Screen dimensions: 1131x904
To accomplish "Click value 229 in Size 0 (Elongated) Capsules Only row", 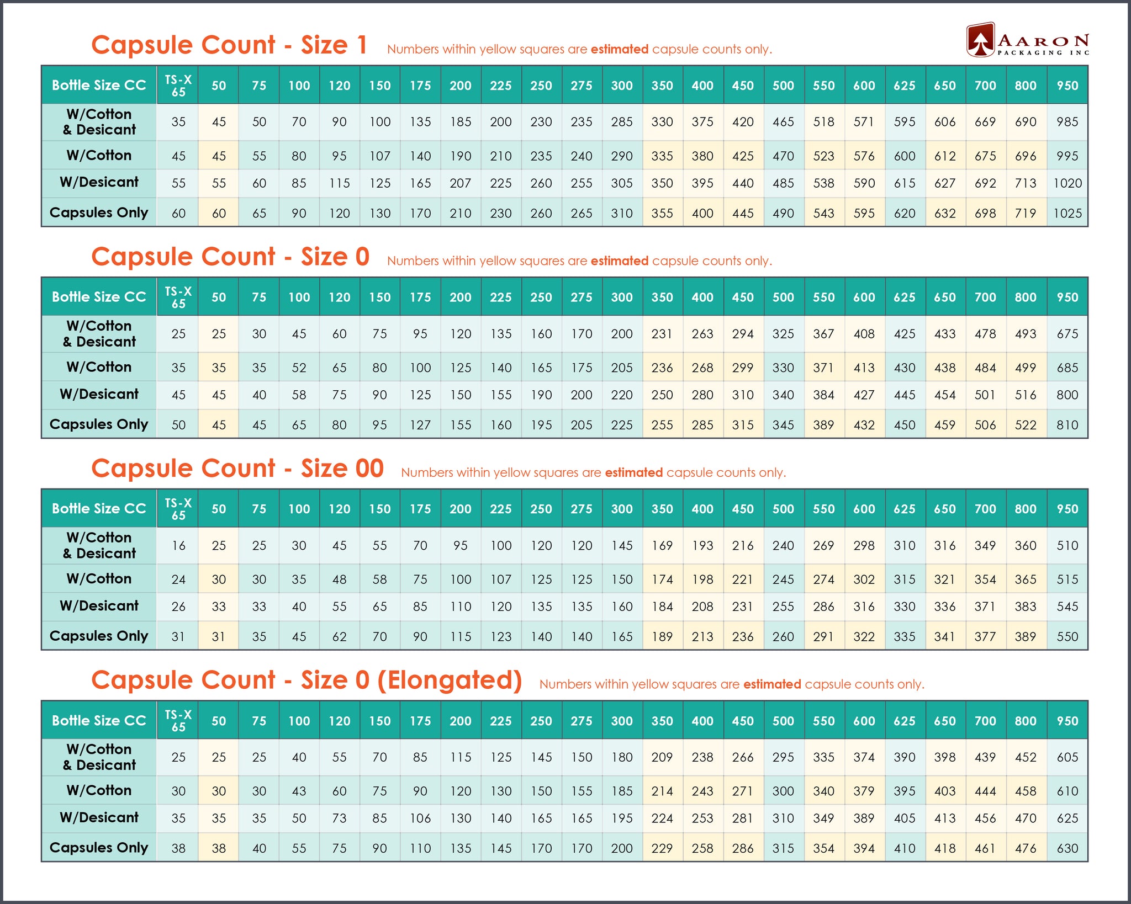I will [x=662, y=848].
